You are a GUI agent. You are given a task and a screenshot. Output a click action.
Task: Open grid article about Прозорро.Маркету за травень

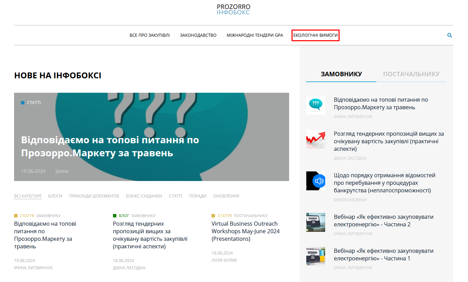point(45,235)
